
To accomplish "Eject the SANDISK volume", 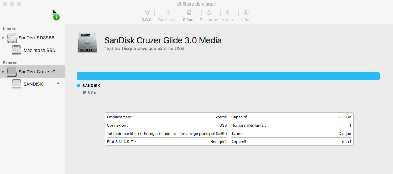I will click(x=58, y=84).
